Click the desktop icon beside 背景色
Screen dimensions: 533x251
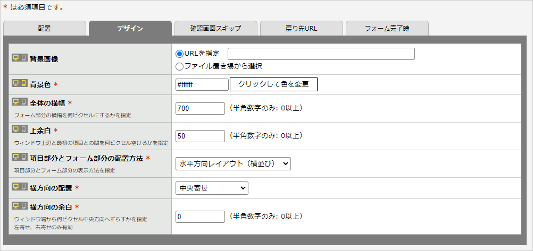click(x=16, y=83)
